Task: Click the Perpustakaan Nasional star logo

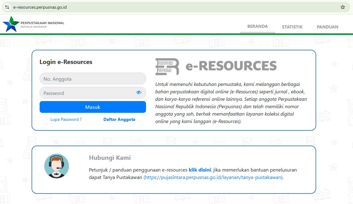Action: click(x=11, y=24)
